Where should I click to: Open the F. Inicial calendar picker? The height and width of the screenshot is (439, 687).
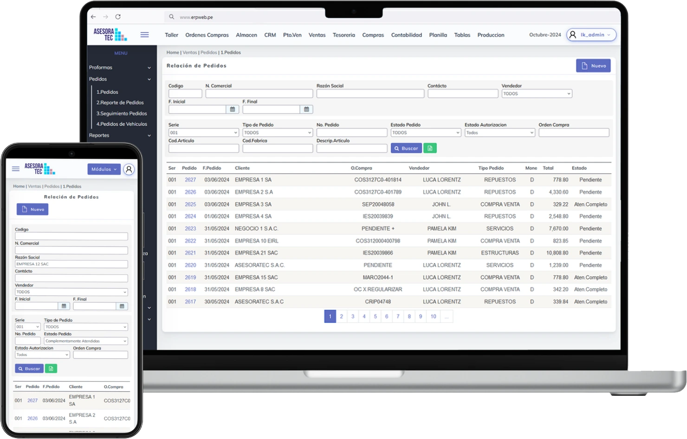[x=232, y=110]
